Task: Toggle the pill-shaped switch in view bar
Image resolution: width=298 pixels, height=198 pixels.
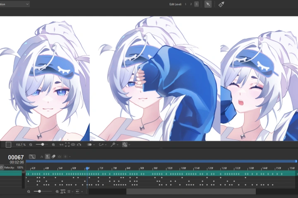Action: (x=89, y=144)
